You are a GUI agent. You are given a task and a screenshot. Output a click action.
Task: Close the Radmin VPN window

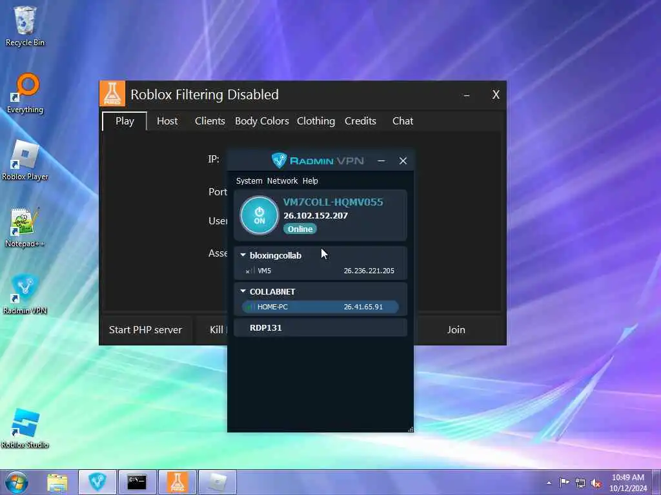(403, 160)
